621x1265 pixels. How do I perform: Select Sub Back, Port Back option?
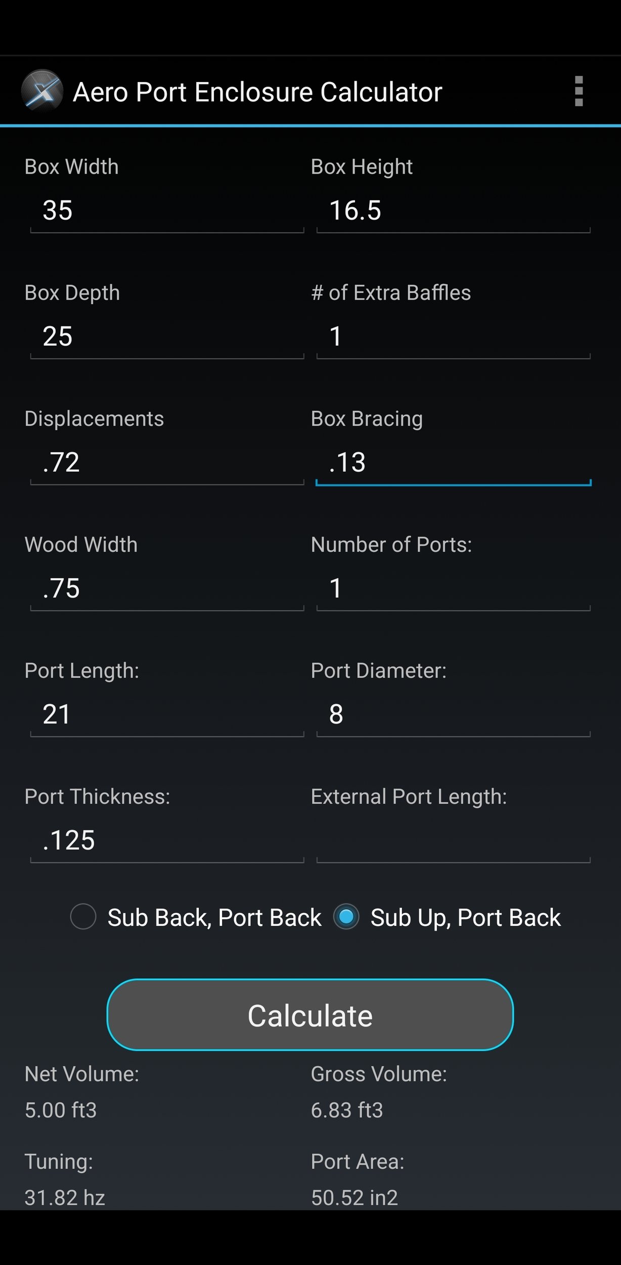196,917
